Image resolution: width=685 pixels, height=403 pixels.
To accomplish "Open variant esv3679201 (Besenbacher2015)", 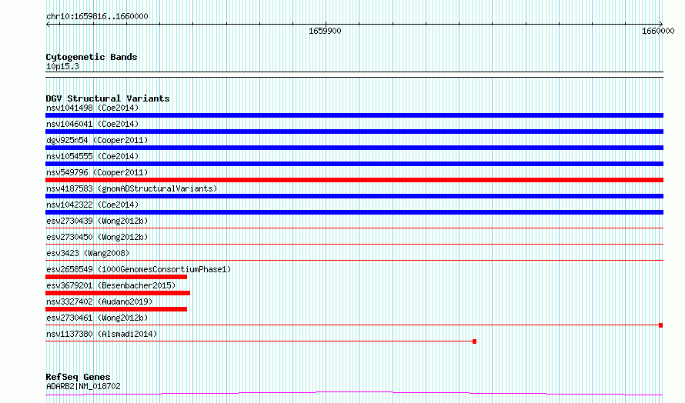I will pyautogui.click(x=111, y=285).
